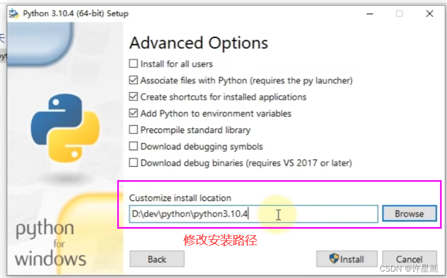447x278 pixels.
Task: Uncheck Associate files with Python
Action: pos(134,80)
